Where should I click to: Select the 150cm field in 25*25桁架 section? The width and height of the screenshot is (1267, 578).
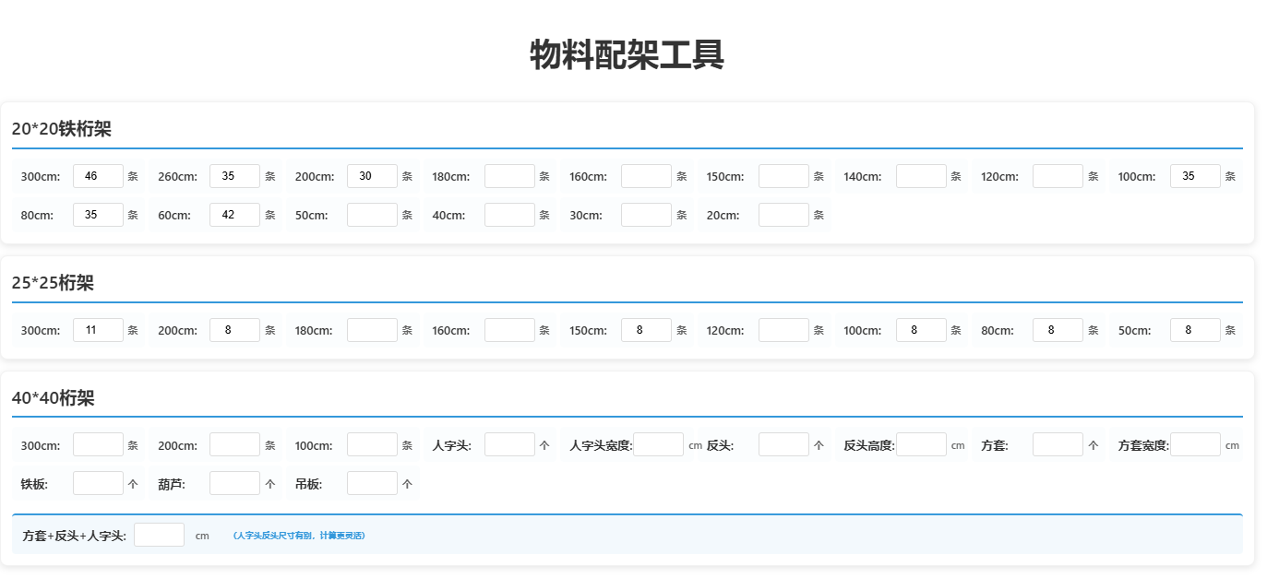coord(646,330)
